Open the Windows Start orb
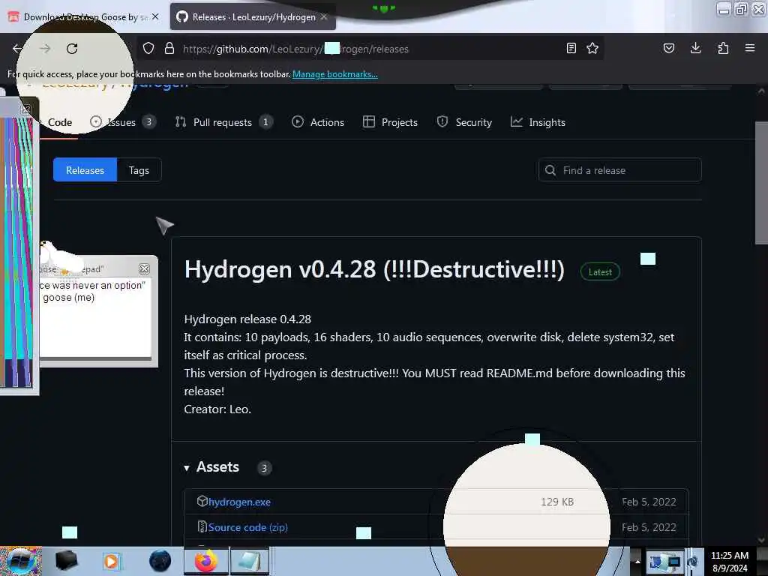The image size is (768, 576). click(20, 561)
